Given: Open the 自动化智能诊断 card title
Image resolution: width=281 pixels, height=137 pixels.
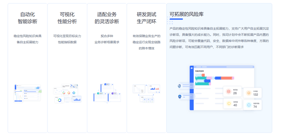Looking at the screenshot, I should pos(27,18).
